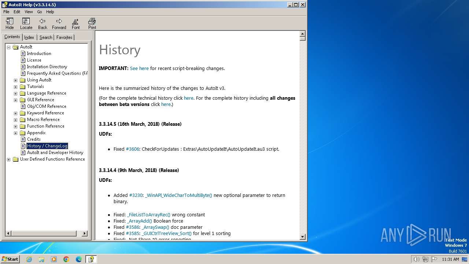Open the Introduction topic

(39, 54)
